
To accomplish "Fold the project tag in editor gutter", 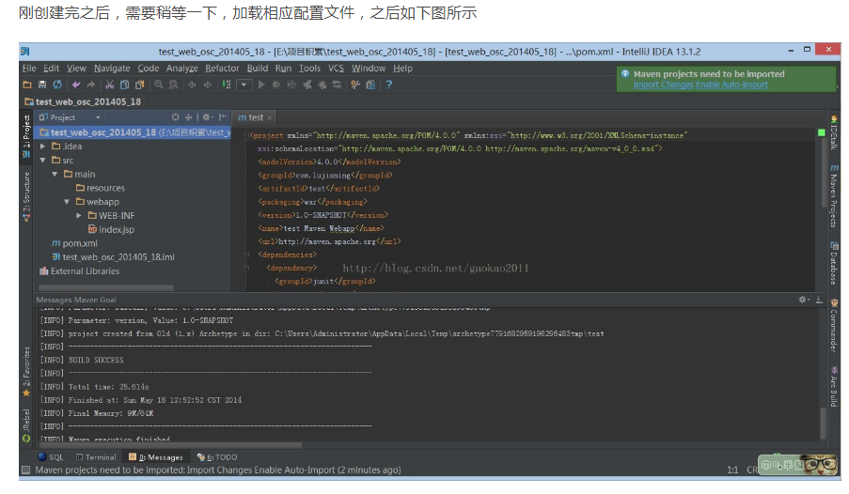I will (x=246, y=135).
